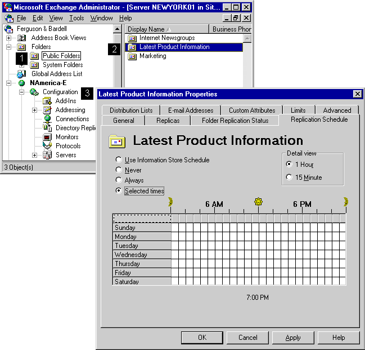365x350 pixels.
Task: Click the Cancel button
Action: [247, 338]
